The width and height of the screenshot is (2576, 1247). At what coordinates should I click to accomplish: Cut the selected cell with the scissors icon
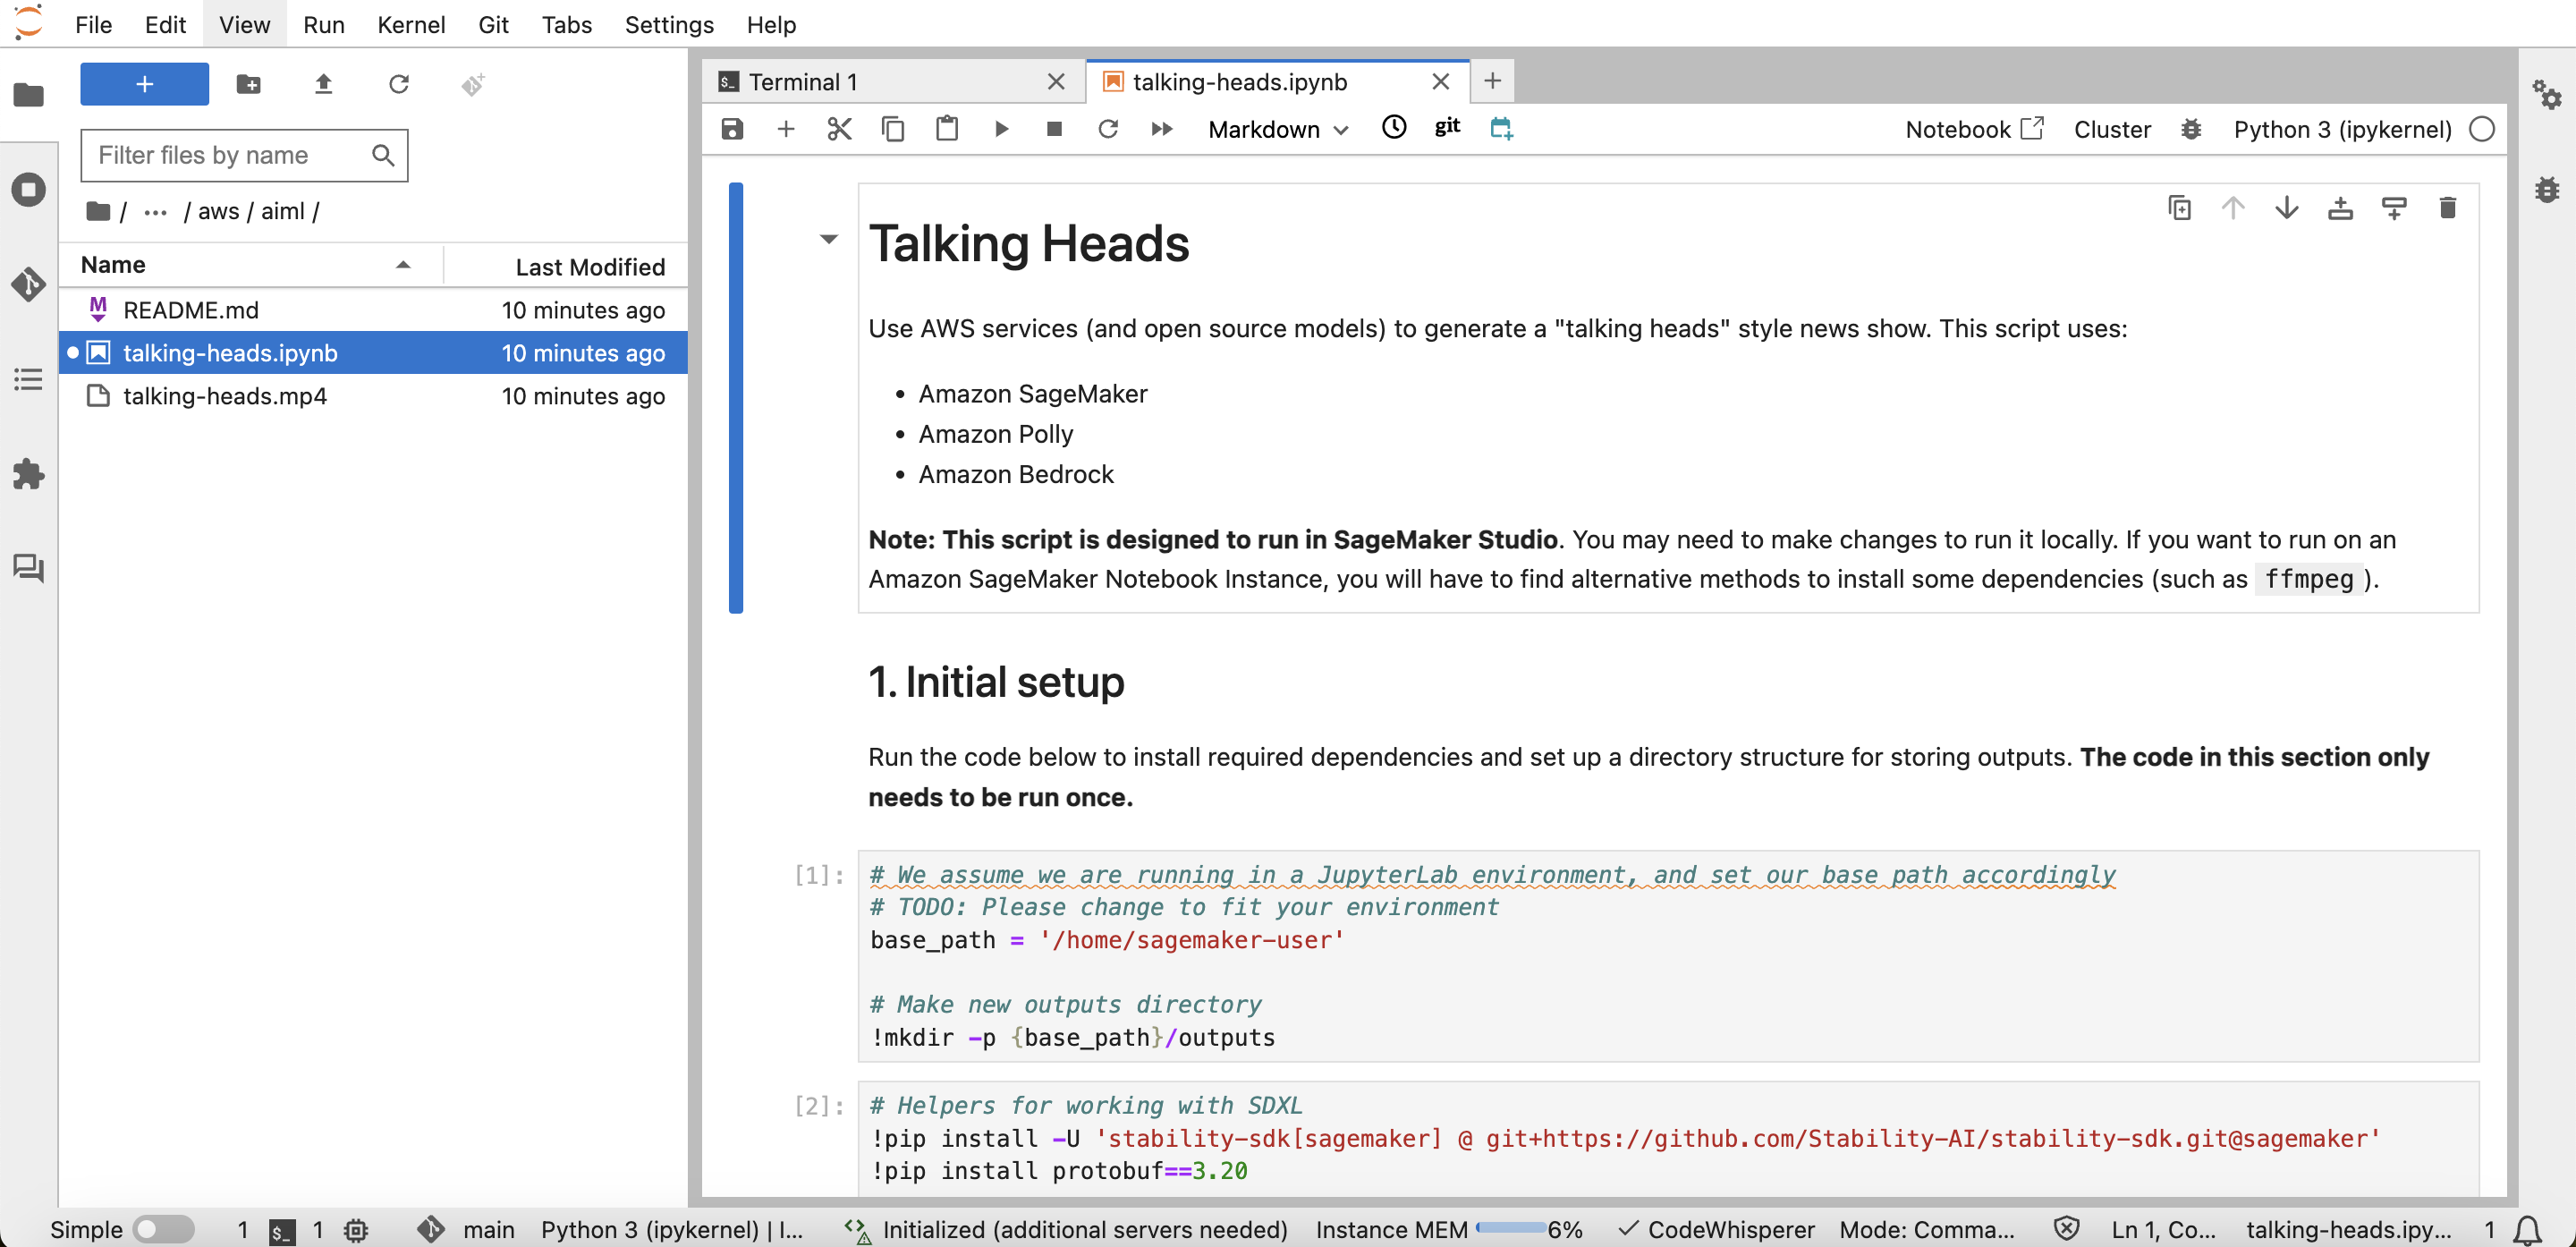[839, 129]
